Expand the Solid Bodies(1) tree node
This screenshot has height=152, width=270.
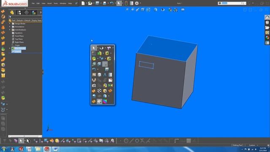tap(10, 30)
